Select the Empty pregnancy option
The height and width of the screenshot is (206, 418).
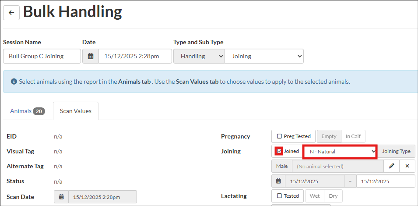pos(329,136)
